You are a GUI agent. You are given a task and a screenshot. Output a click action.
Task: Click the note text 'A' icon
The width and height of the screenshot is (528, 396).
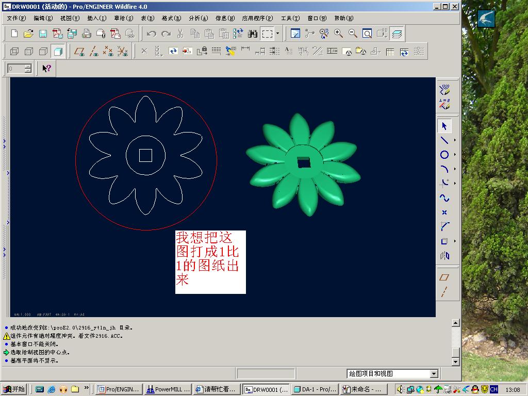pos(289,51)
